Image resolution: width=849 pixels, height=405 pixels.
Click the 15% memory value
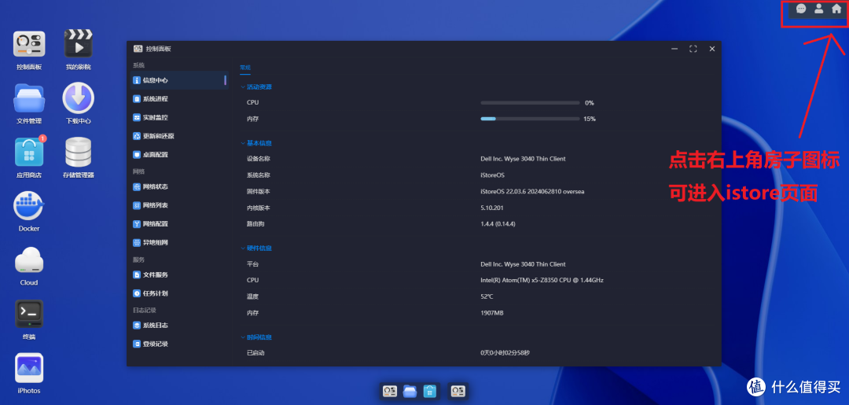(590, 119)
